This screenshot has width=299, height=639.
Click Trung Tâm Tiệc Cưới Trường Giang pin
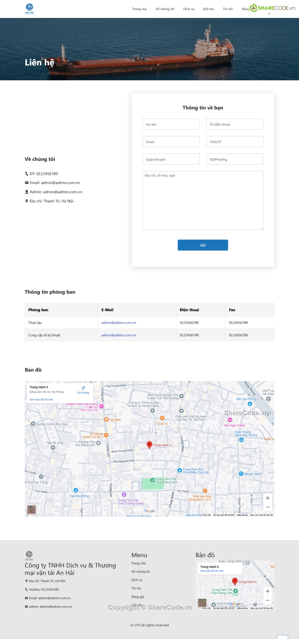coord(124,495)
